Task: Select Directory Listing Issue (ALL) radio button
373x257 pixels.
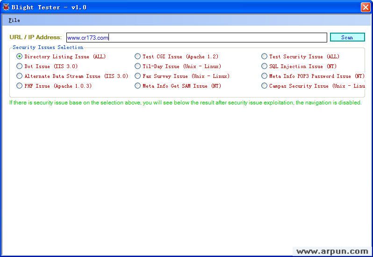Action: [19, 56]
